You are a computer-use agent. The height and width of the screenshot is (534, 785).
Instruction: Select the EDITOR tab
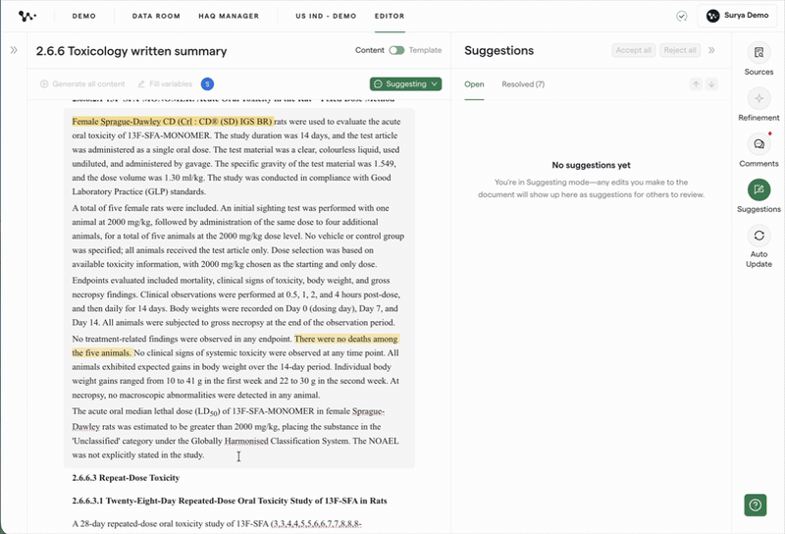(x=390, y=16)
